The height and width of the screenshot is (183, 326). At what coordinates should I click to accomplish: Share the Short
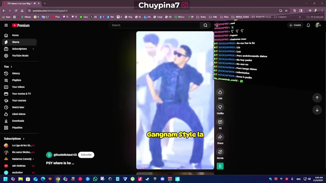(x=220, y=137)
